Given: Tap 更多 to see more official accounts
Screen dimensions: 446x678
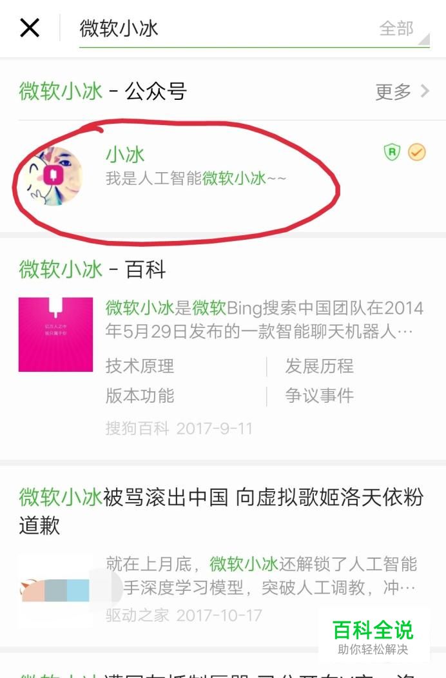Looking at the screenshot, I should (393, 92).
